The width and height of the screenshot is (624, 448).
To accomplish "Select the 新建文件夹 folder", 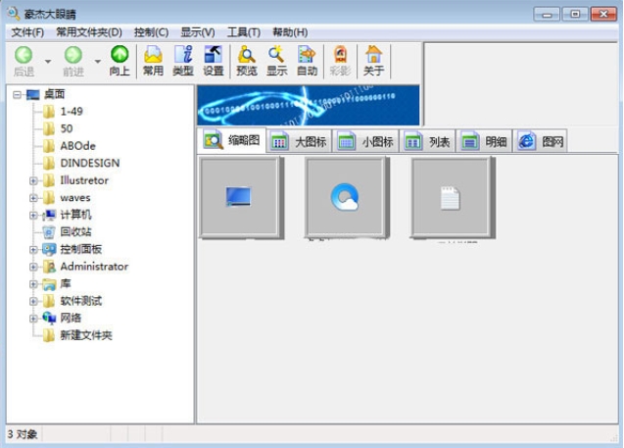I will [86, 335].
